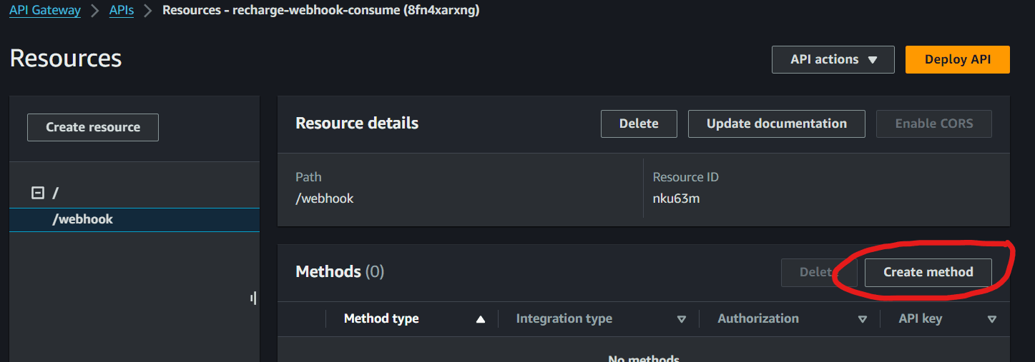Screen dimensions: 1035x362
Task: Click the Integration type column header
Action: tap(564, 318)
